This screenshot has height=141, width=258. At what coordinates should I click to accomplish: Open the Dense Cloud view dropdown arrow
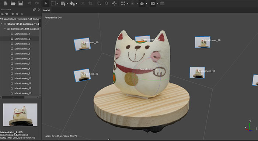137,3
